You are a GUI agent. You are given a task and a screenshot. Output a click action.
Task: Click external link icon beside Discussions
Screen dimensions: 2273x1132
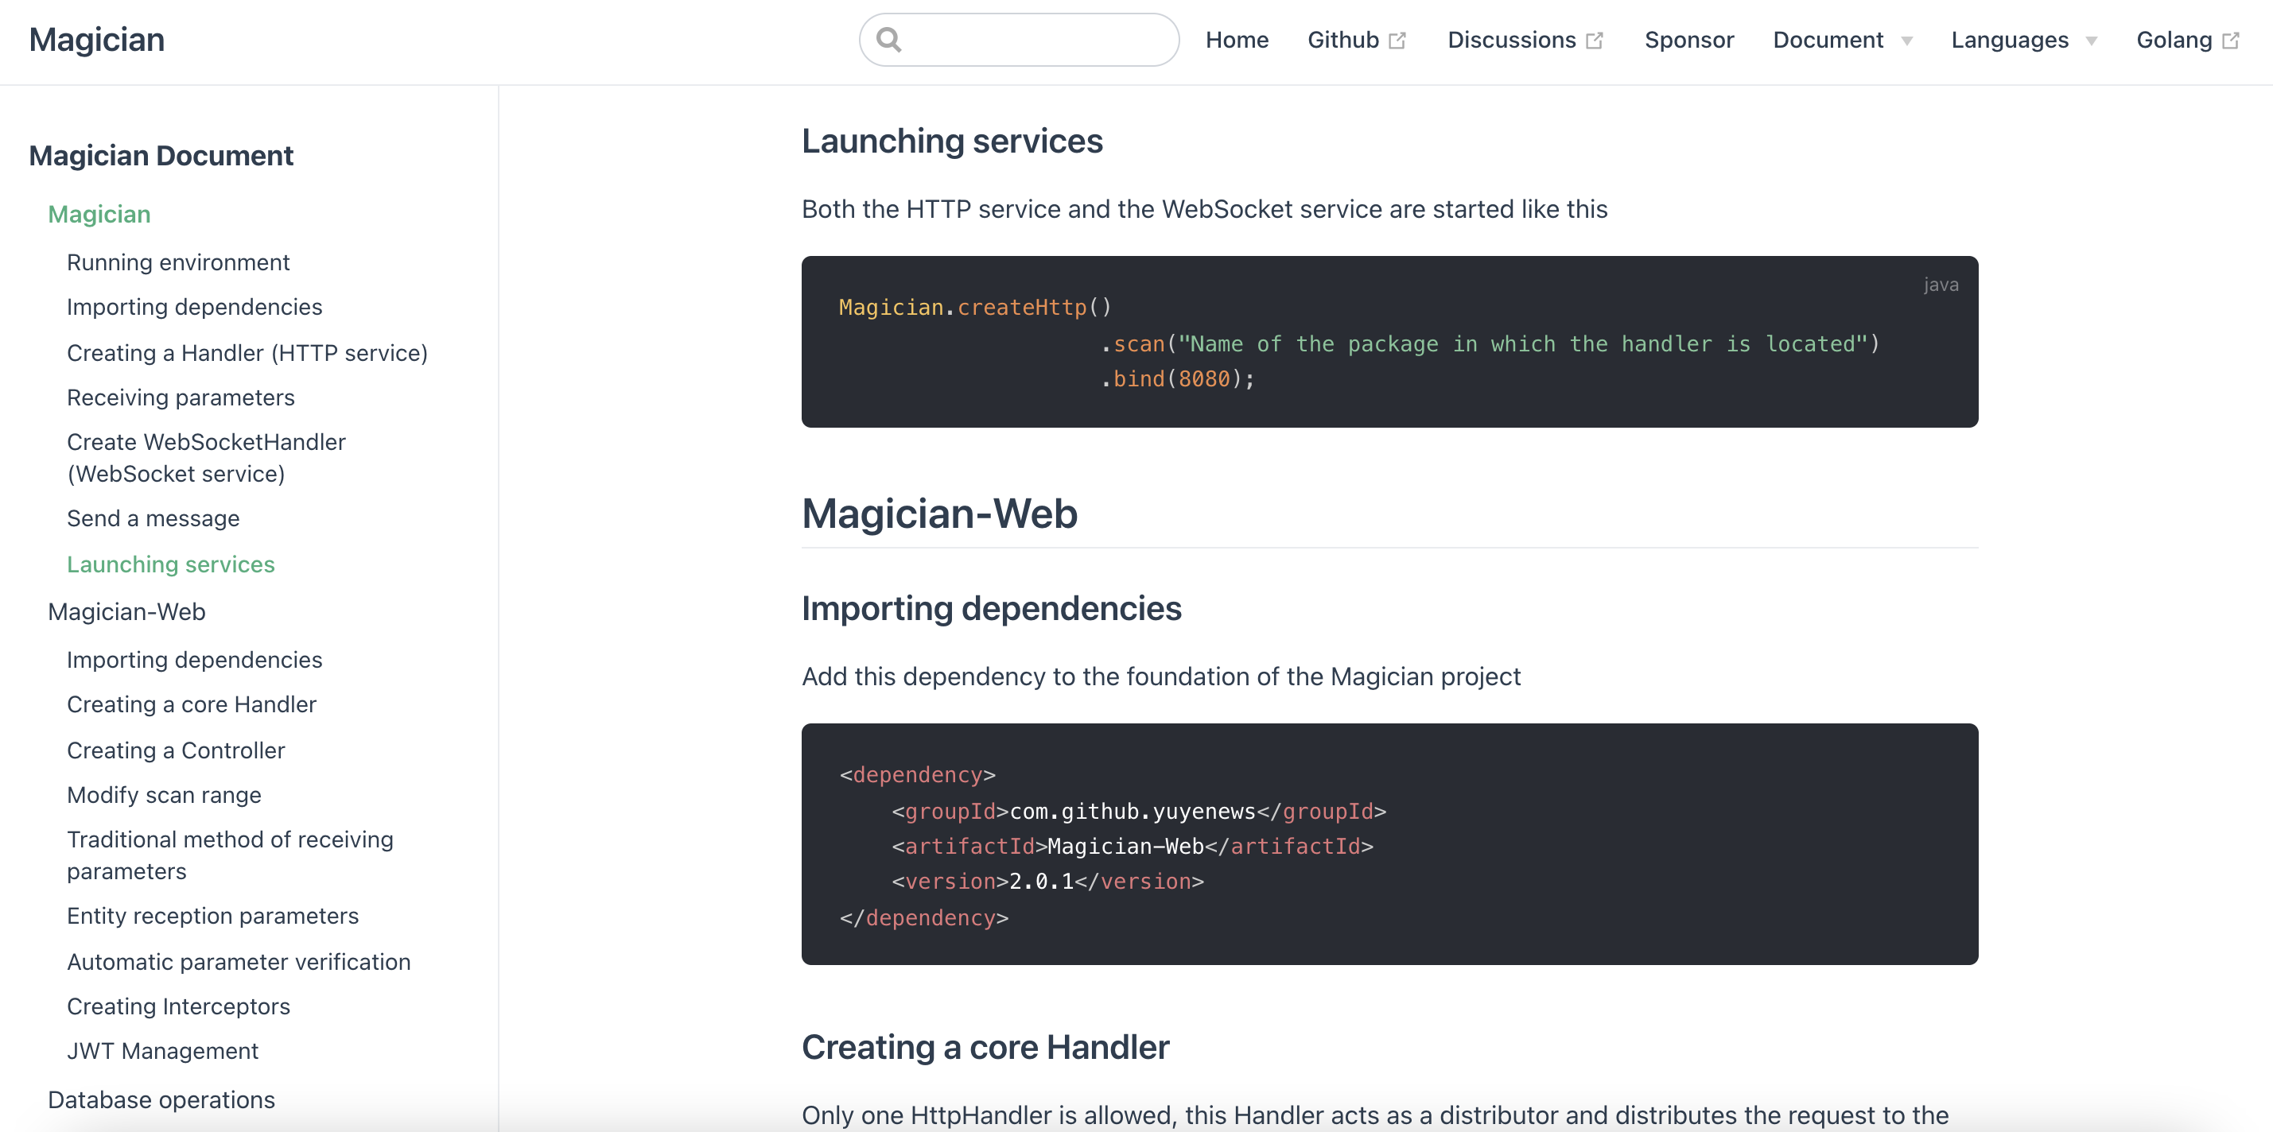coord(1594,41)
